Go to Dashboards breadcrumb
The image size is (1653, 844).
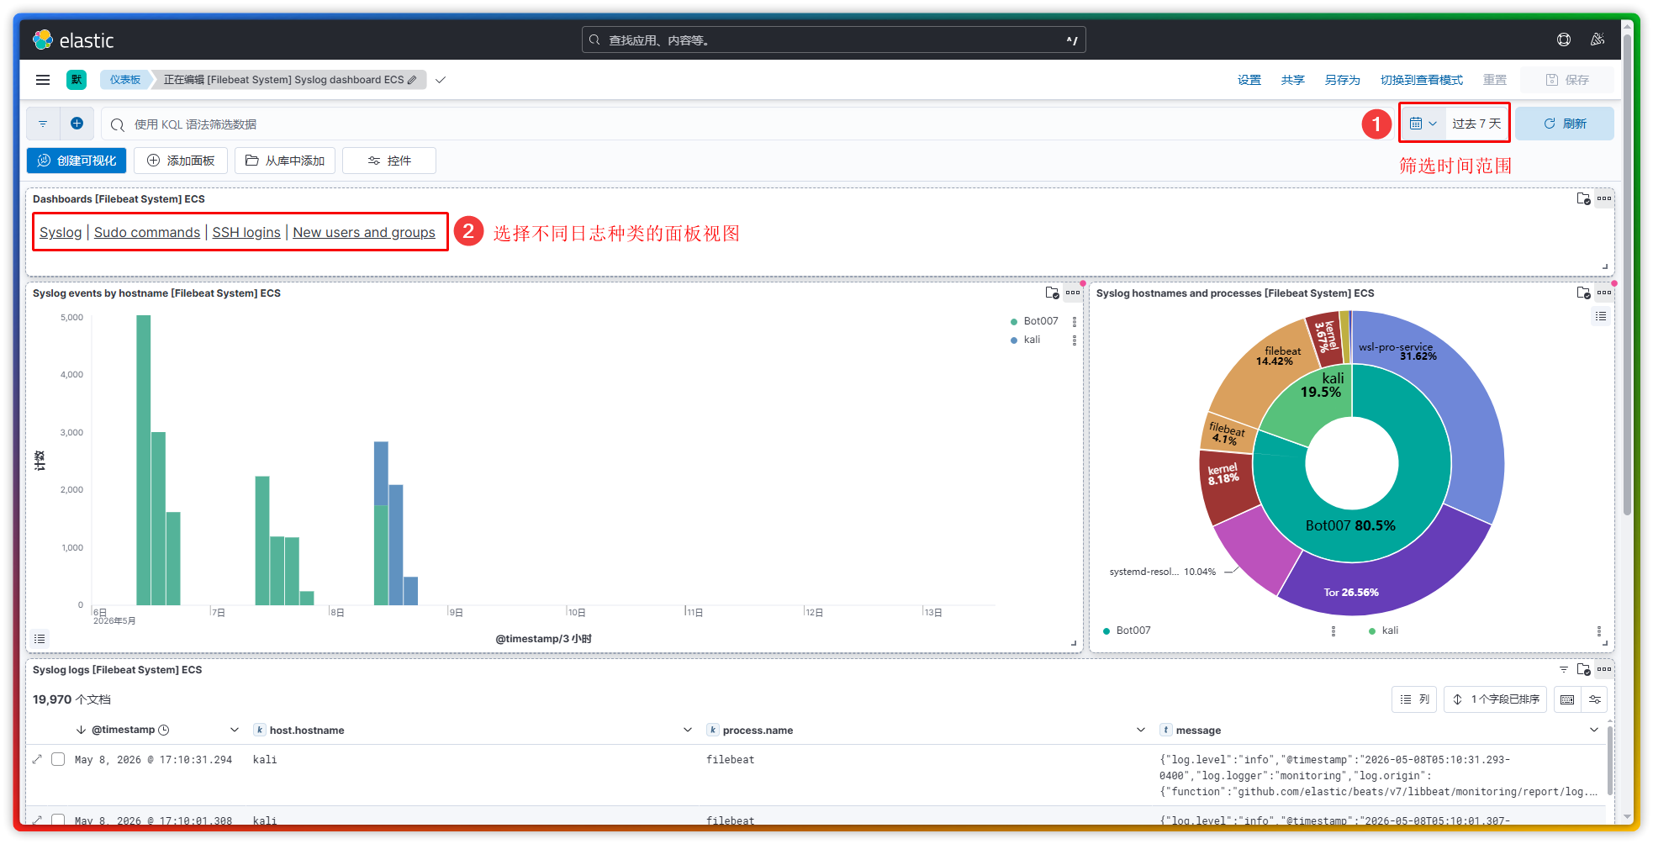pos(125,80)
